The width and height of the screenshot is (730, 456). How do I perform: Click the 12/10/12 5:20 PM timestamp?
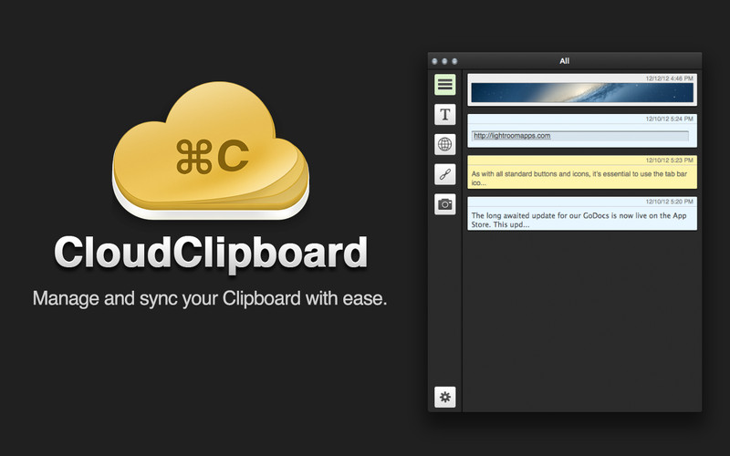tap(669, 202)
